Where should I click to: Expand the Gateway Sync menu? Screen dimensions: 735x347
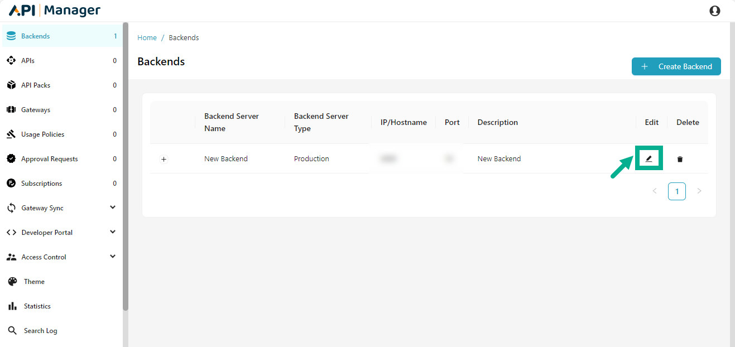pos(11,208)
